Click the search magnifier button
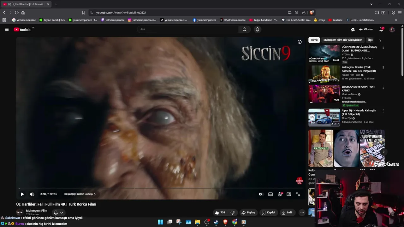This screenshot has width=404, height=227. coord(245,29)
